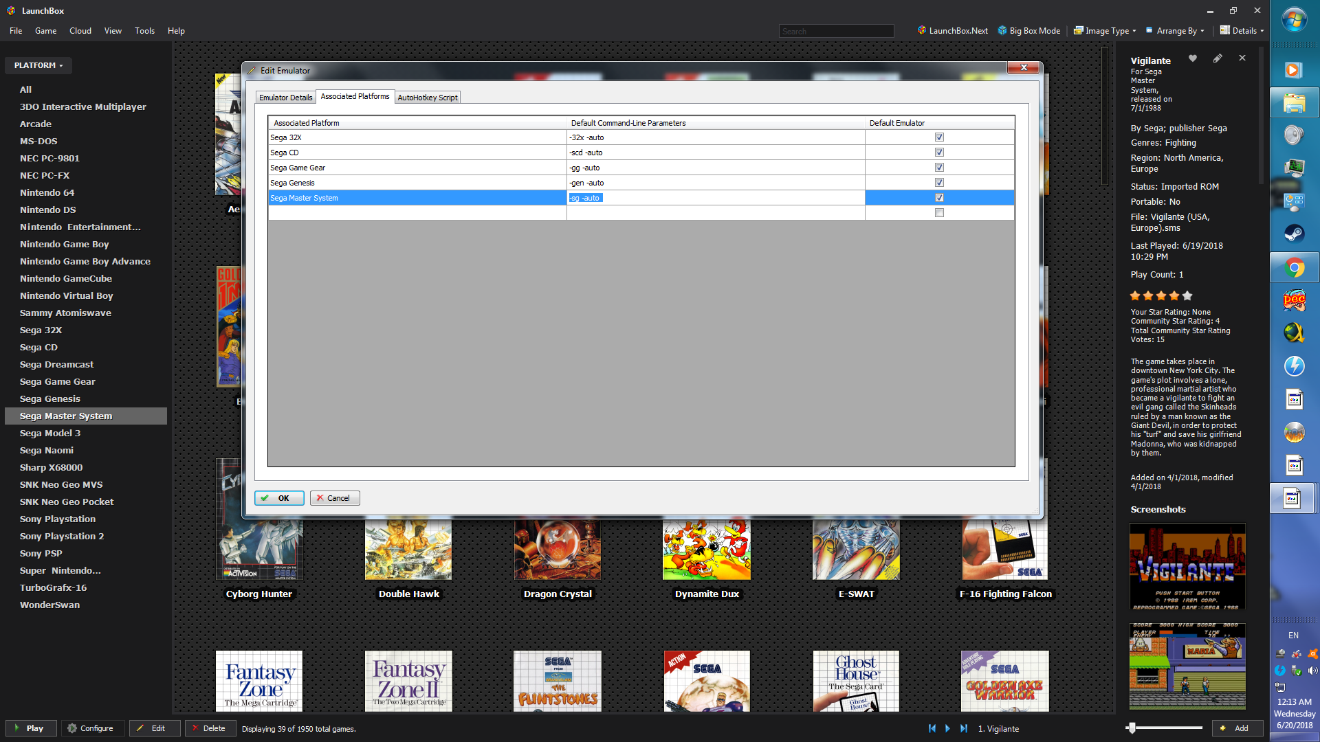Select All in platform sidebar

click(x=25, y=90)
